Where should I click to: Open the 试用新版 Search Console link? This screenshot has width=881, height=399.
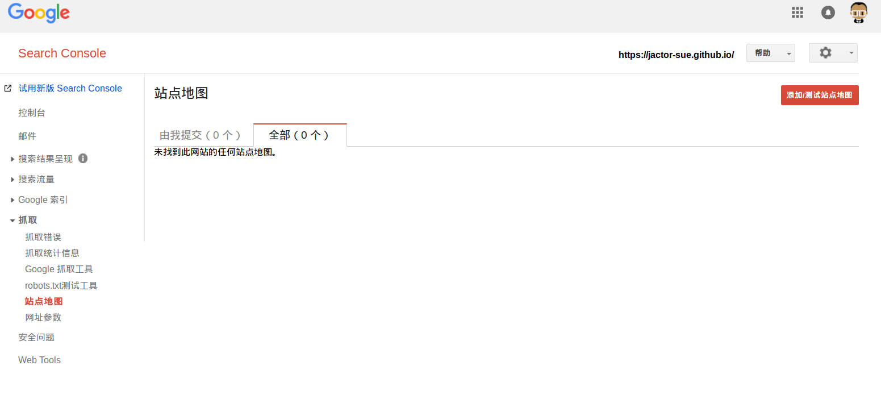(x=70, y=88)
